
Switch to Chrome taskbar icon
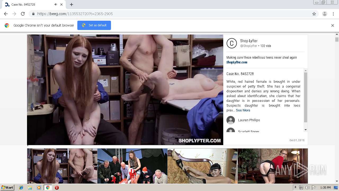point(48,188)
